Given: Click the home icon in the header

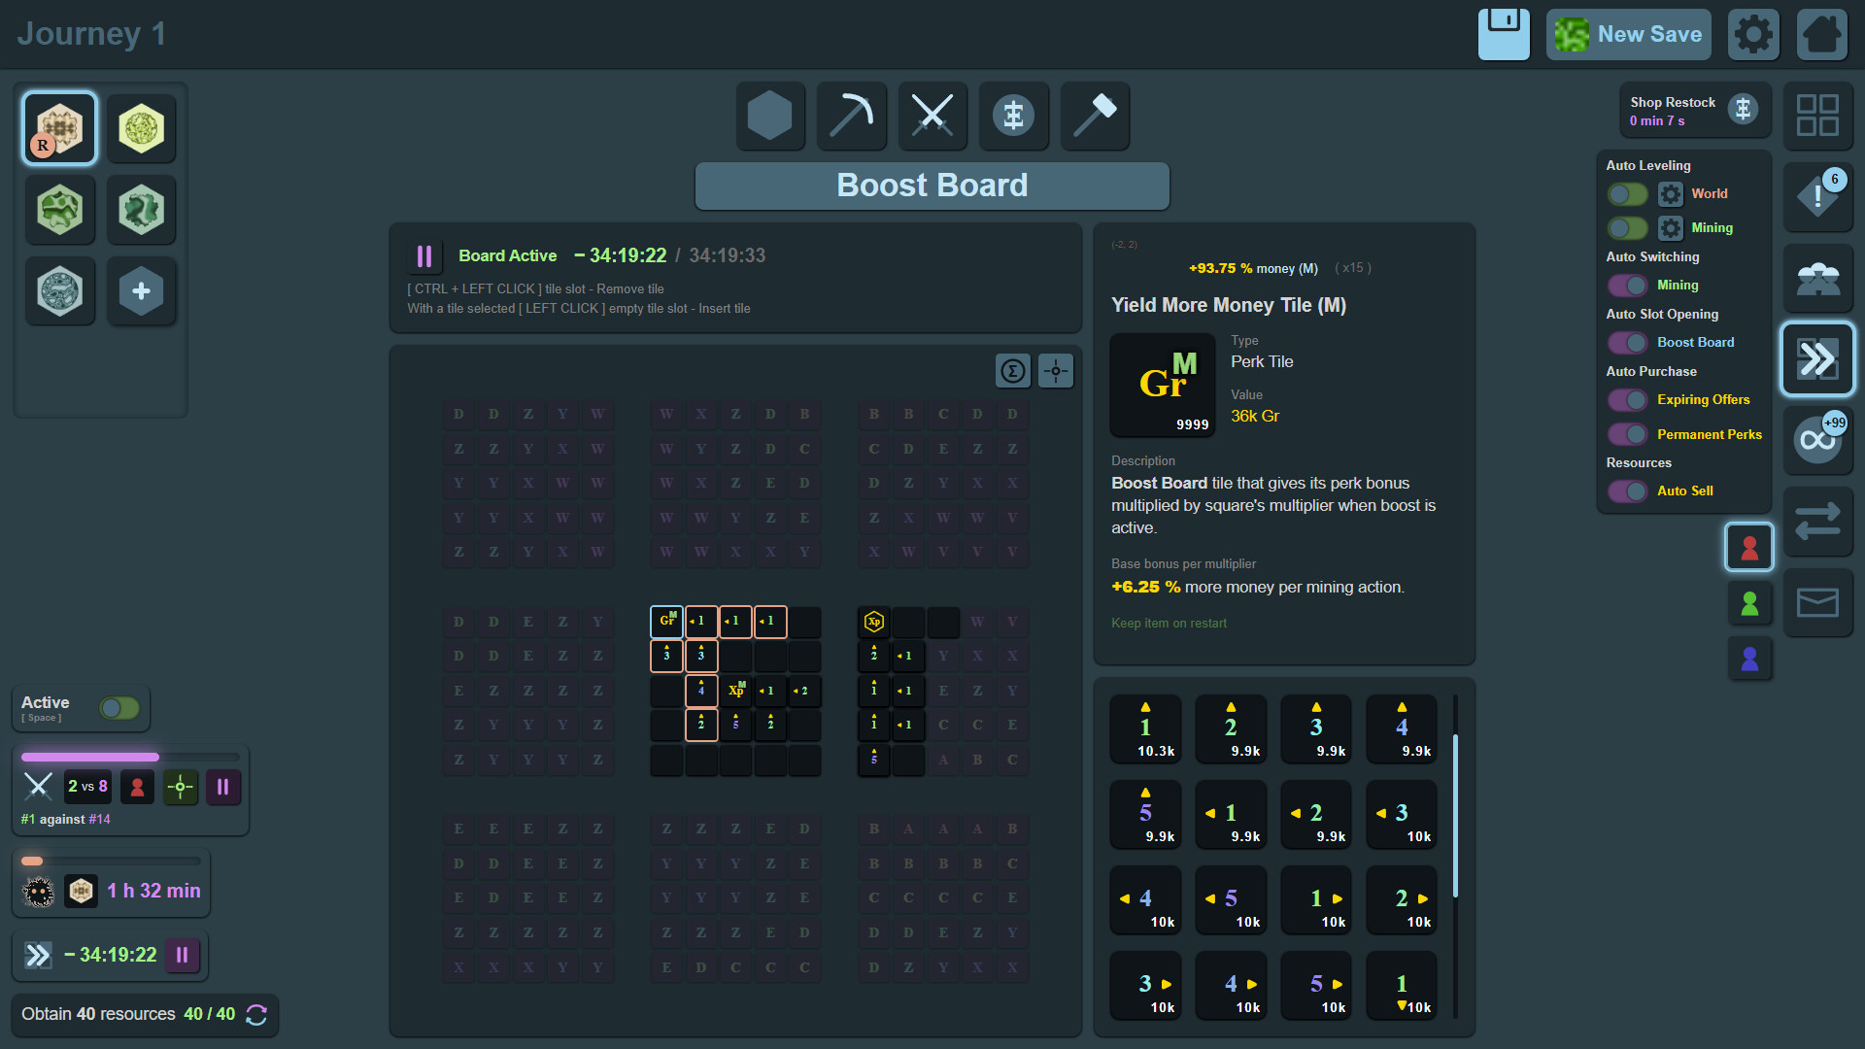Looking at the screenshot, I should 1821,35.
